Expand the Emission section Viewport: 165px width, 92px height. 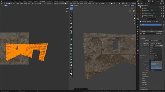point(144,82)
